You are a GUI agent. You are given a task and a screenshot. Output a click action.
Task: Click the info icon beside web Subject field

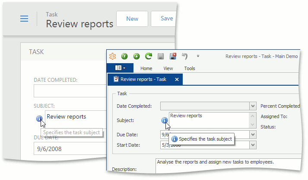[39, 119]
